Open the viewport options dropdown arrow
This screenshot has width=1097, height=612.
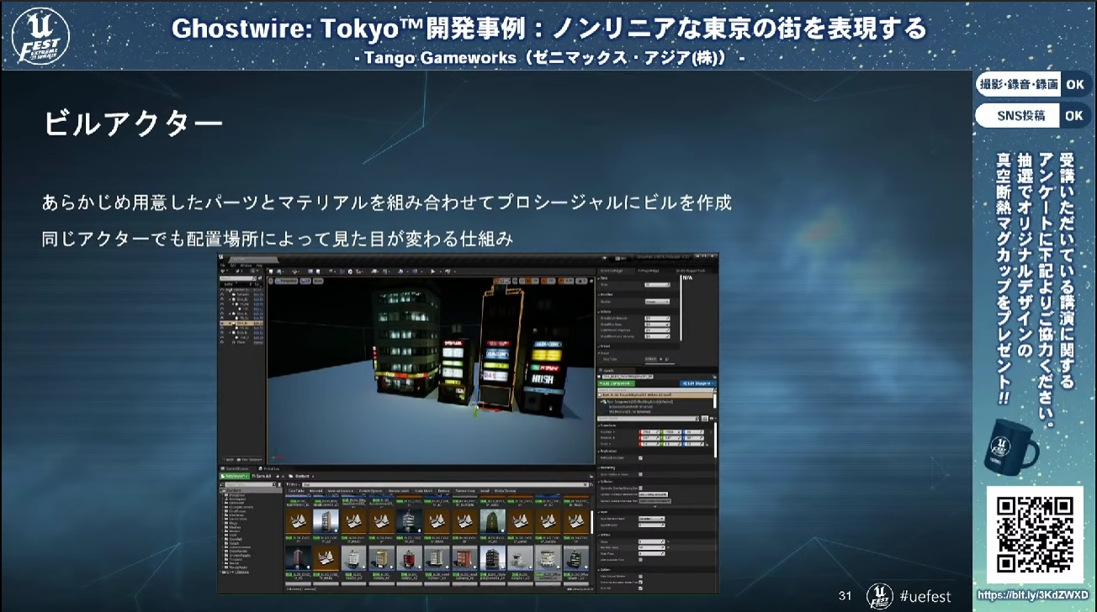[270, 281]
